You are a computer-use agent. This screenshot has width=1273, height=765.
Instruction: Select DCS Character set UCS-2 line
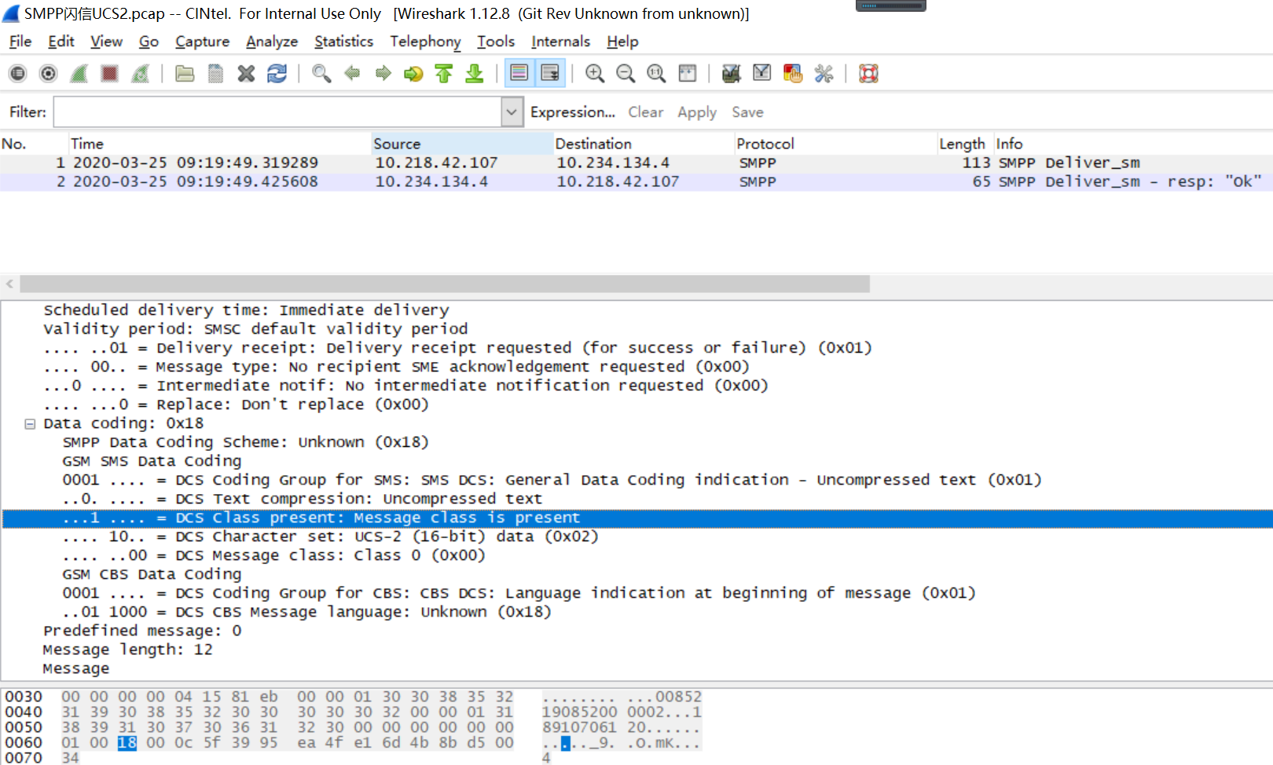pyautogui.click(x=330, y=536)
